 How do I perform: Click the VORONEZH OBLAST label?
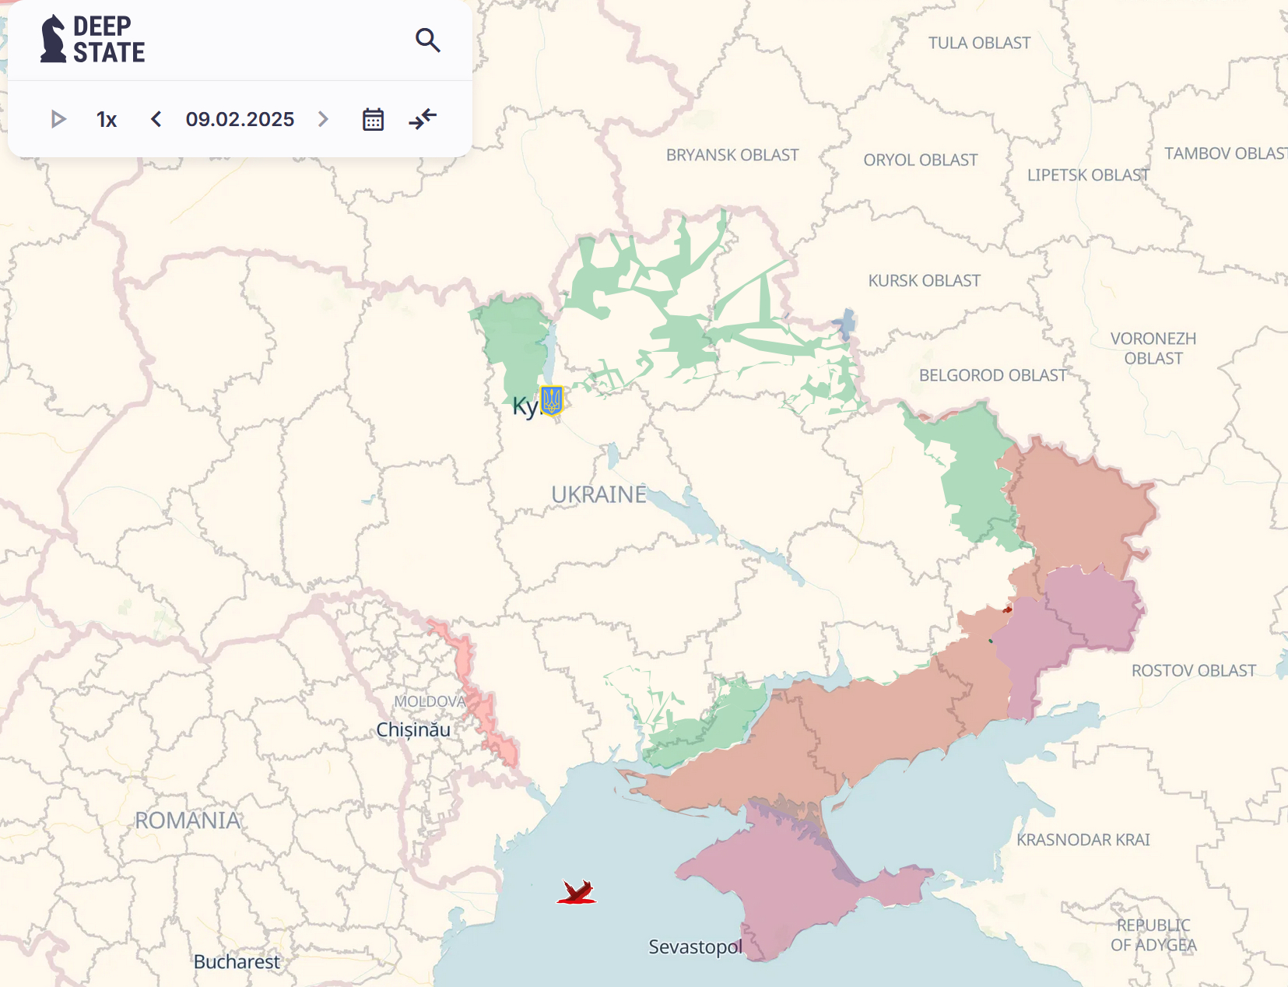pos(1153,349)
